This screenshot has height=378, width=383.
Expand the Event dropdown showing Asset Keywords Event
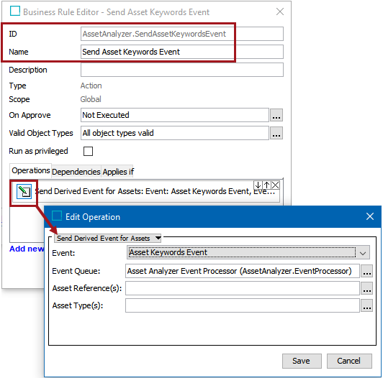click(248, 252)
